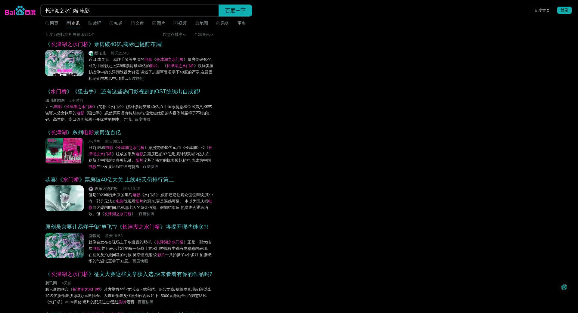Switch to the 文库 tab
The image size is (578, 313).
[x=137, y=23]
